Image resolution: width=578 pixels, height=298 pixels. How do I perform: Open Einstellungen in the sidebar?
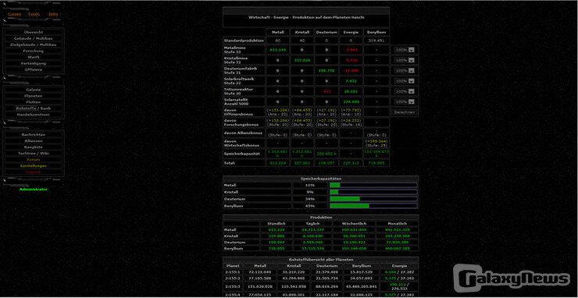tap(34, 165)
